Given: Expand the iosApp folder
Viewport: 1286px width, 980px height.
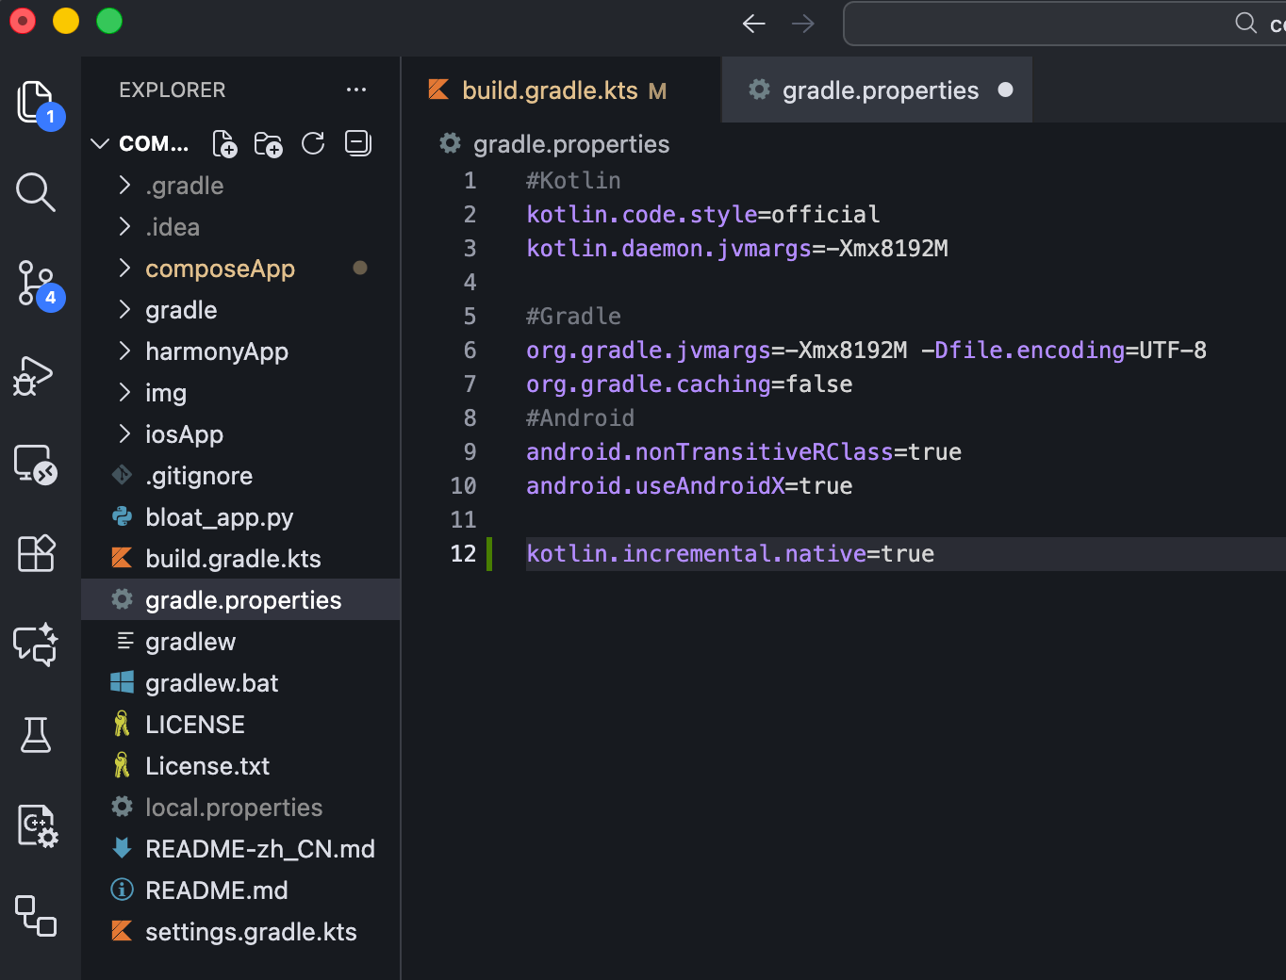Looking at the screenshot, I should 184,434.
